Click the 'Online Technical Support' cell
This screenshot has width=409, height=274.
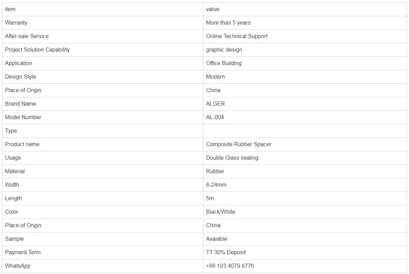pyautogui.click(x=305, y=36)
